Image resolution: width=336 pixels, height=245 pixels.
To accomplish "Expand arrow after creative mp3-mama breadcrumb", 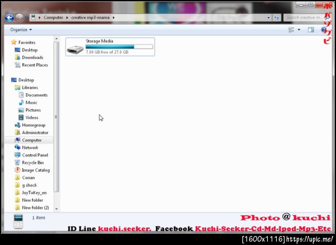I will click(x=114, y=17).
